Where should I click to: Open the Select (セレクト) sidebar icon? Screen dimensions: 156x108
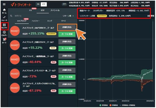pos(4,26)
